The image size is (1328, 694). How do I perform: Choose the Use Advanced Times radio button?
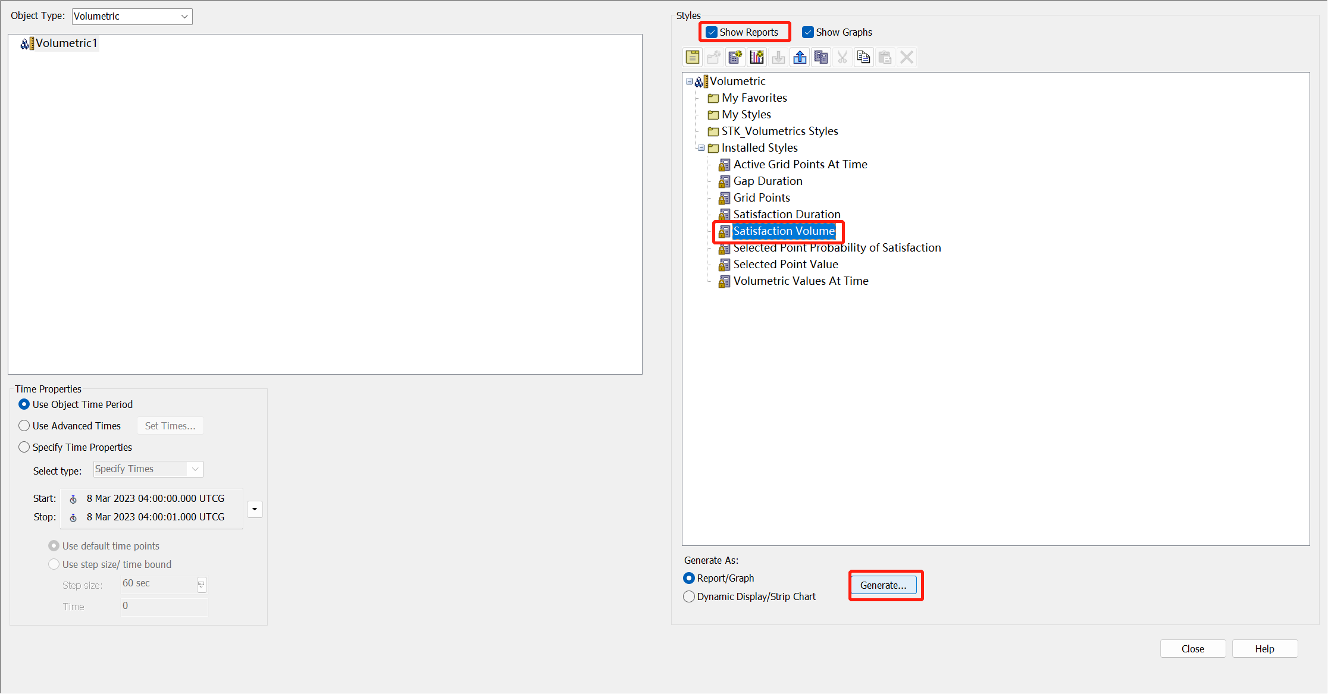(x=24, y=426)
